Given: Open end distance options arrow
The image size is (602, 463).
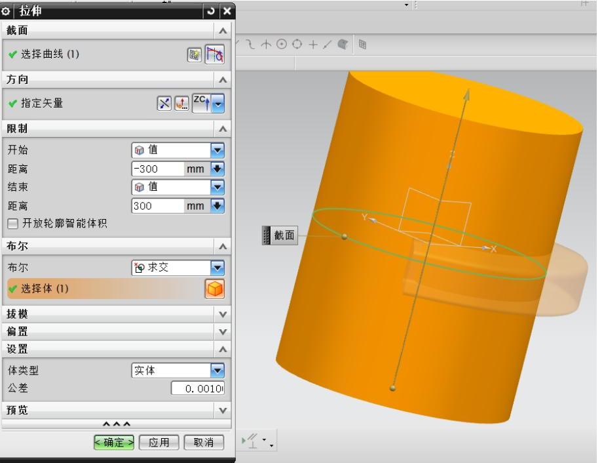Looking at the screenshot, I should tap(217, 205).
